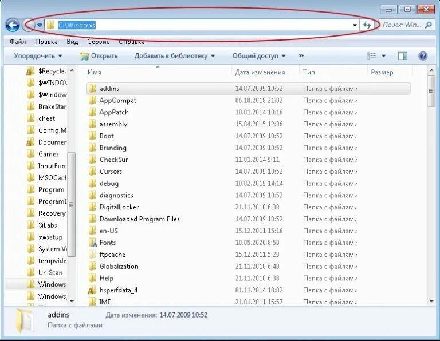Click the address bar showing C:\Windows

[x=202, y=25]
